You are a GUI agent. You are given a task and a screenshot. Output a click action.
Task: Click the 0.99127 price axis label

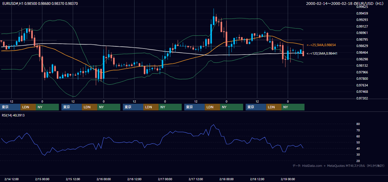[362, 26]
